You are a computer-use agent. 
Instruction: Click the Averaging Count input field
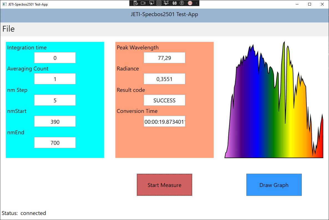tap(55, 79)
